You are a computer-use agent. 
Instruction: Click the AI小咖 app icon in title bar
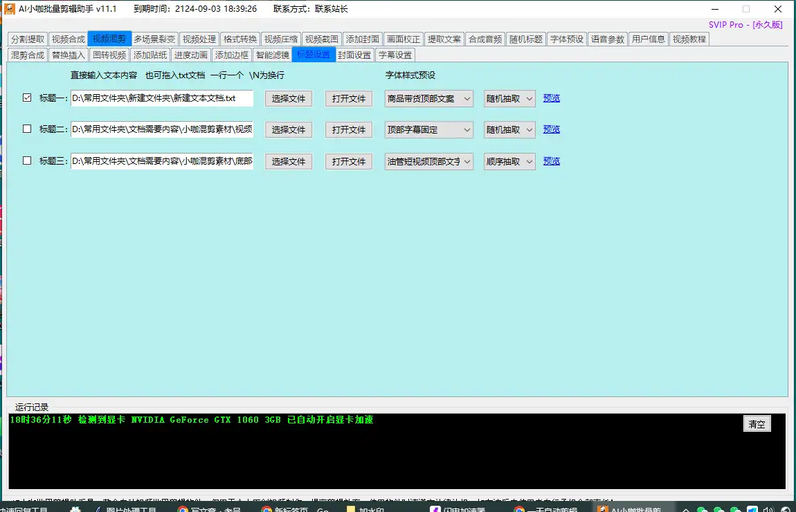tap(10, 9)
